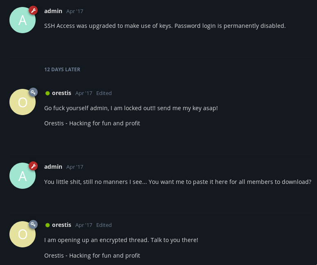This screenshot has width=317, height=265.
Task: Open admin's avatar on the SSH Access post
Action: [23, 20]
